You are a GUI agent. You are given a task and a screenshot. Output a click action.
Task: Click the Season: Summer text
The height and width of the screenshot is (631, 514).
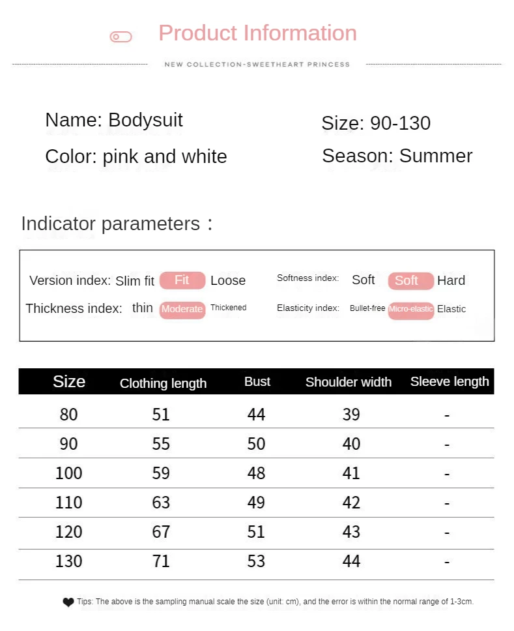(397, 156)
